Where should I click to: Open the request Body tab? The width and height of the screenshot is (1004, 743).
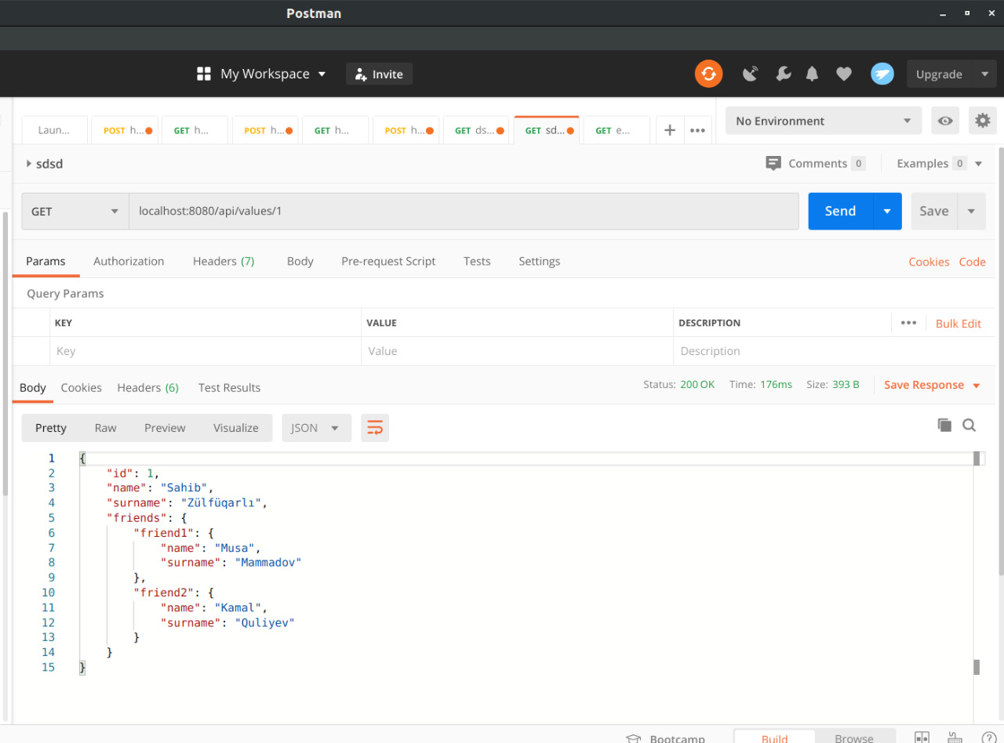pyautogui.click(x=300, y=261)
